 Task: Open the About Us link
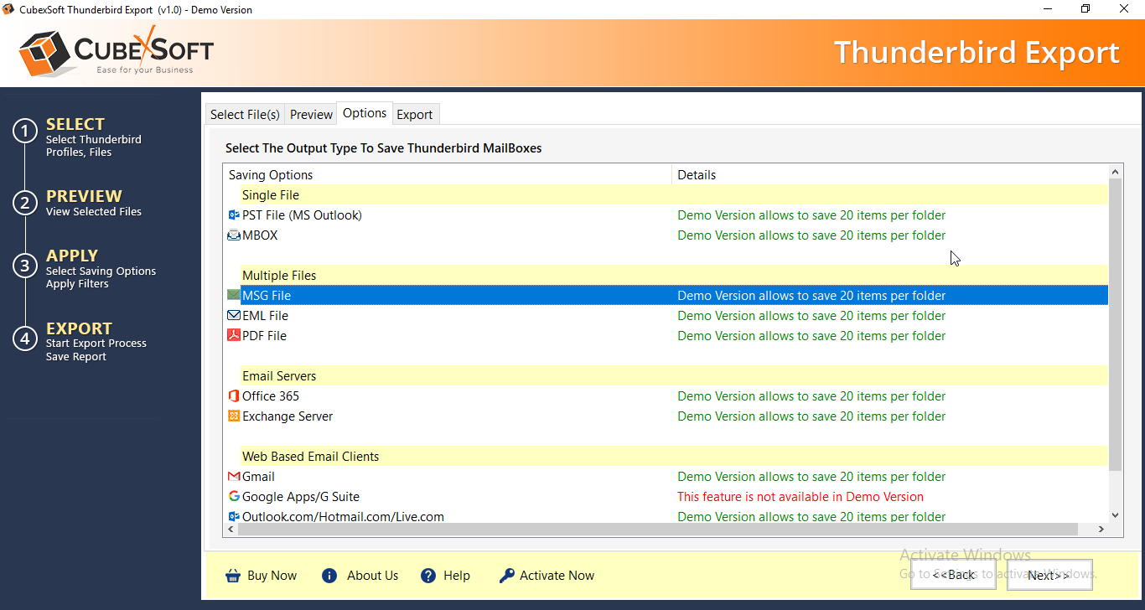372,576
